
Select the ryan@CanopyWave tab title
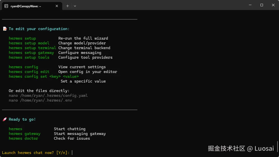click(26, 6)
